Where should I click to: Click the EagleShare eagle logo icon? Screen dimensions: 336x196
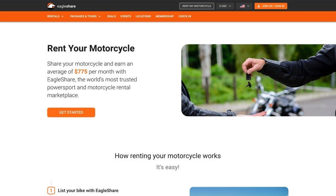click(x=51, y=6)
